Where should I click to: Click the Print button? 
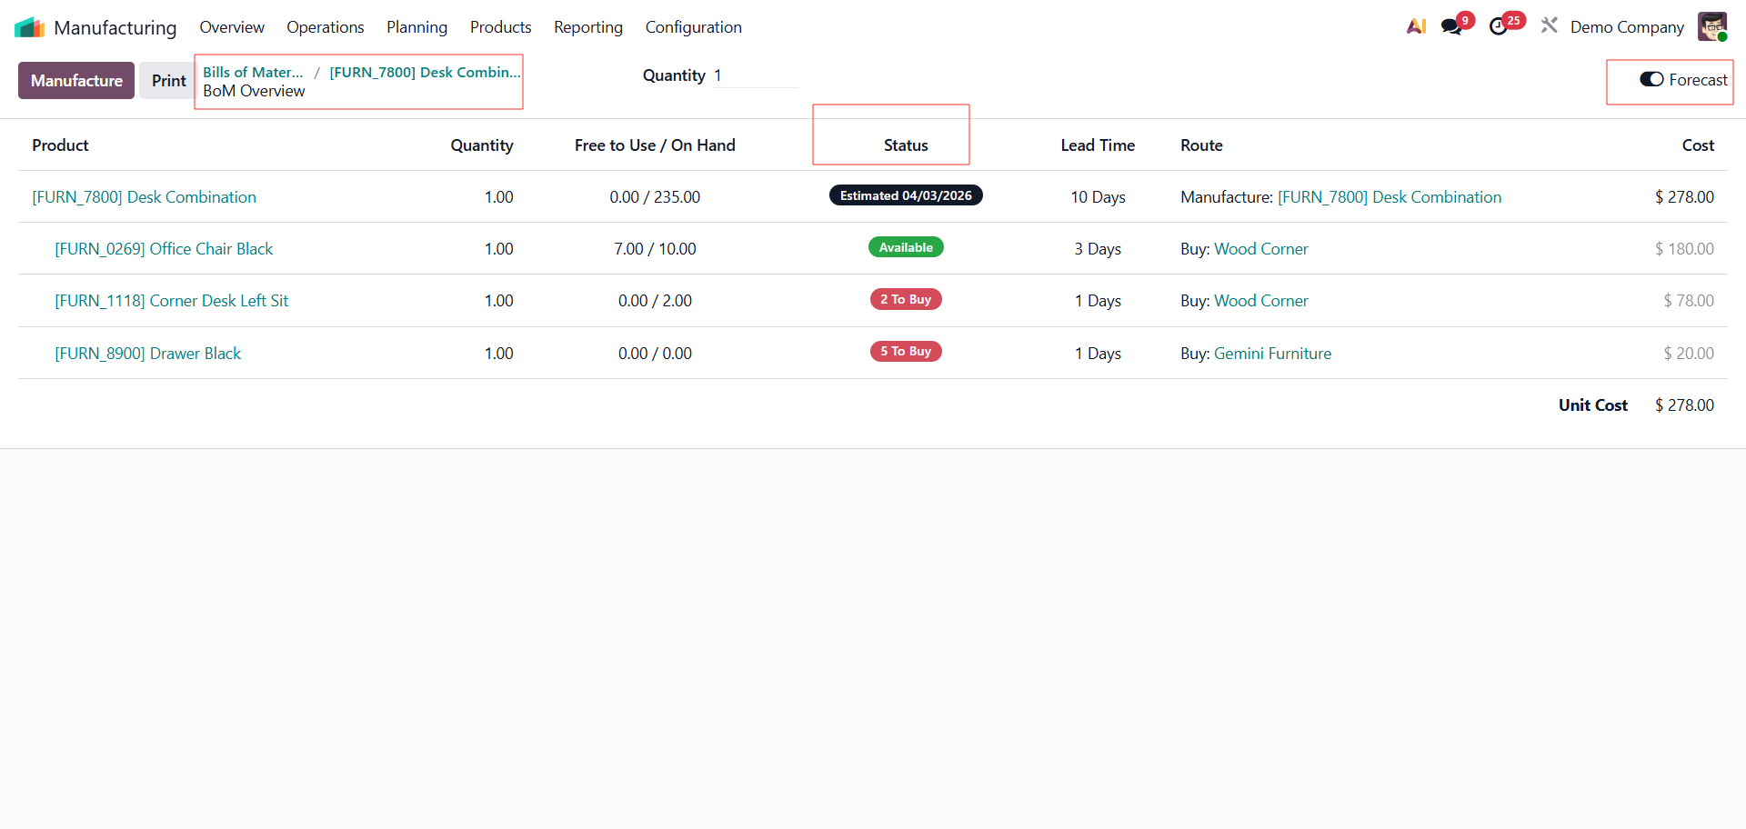[x=168, y=81]
